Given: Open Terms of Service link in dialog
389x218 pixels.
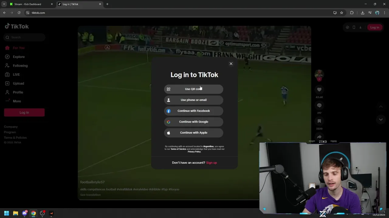Looking at the screenshot, I should [178, 149].
